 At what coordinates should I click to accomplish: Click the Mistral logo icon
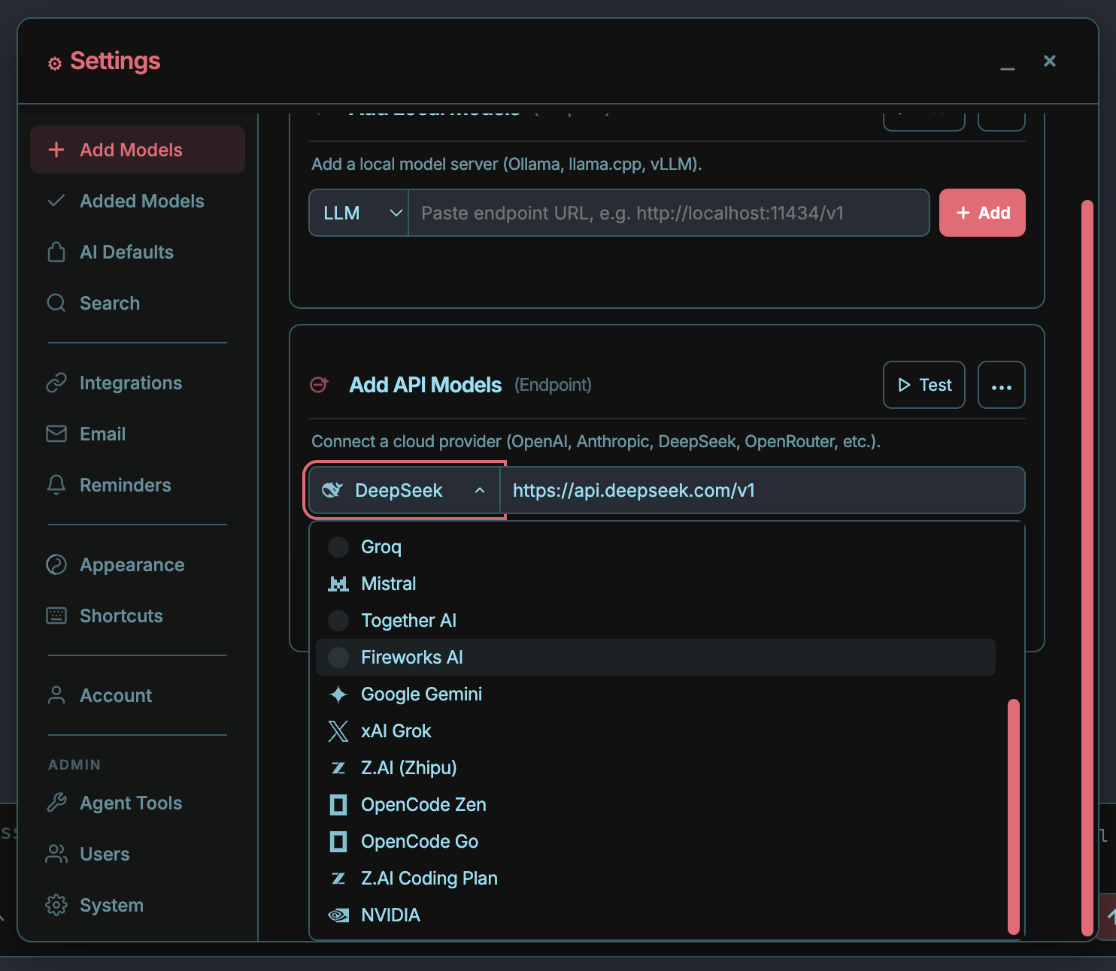pyautogui.click(x=338, y=584)
